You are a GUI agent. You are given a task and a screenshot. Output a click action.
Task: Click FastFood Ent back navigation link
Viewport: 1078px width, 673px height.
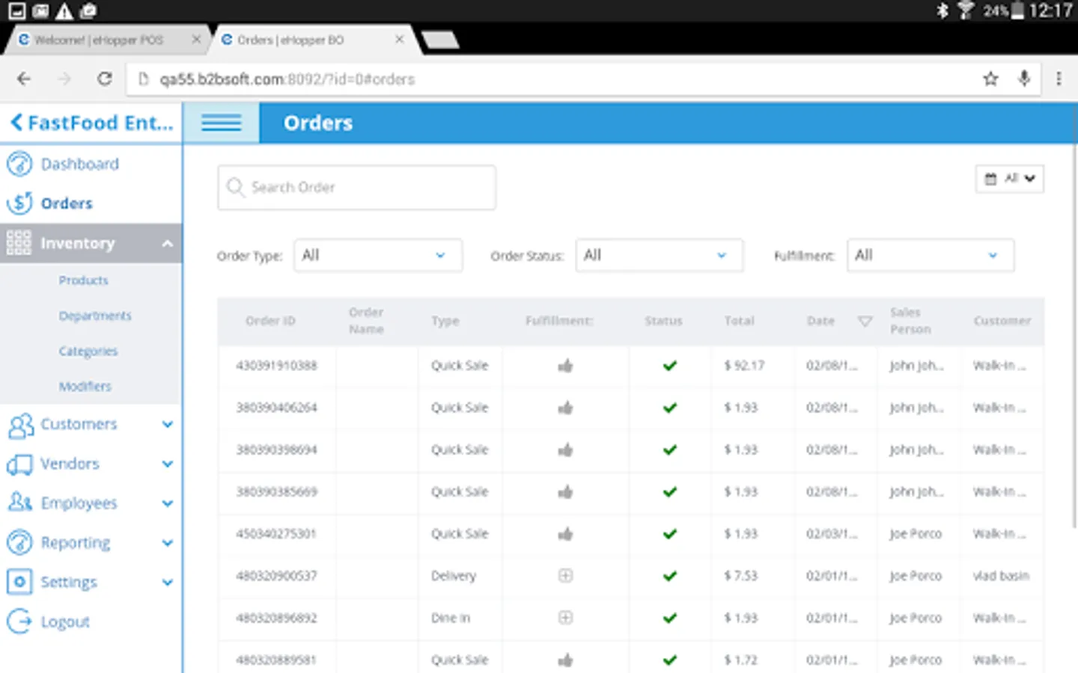(90, 123)
